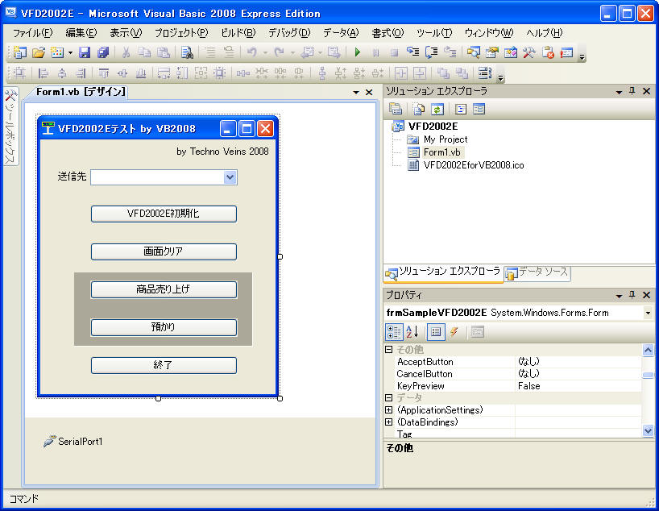659x511 pixels.
Task: Click the Center Horizontally layout icon
Action: (x=401, y=73)
